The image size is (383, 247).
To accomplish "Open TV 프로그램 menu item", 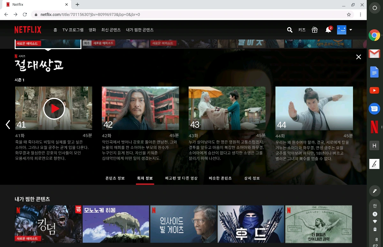I will [x=73, y=30].
